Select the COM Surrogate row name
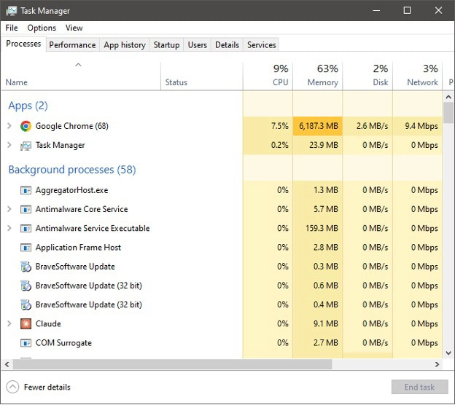The image size is (455, 405). (x=63, y=343)
